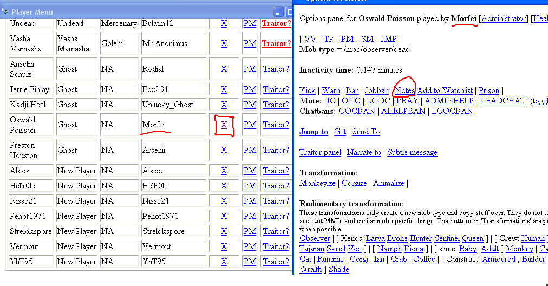548x286 pixels.
Task: Open the X options link for Unlucky_Ghost
Action: (x=224, y=105)
